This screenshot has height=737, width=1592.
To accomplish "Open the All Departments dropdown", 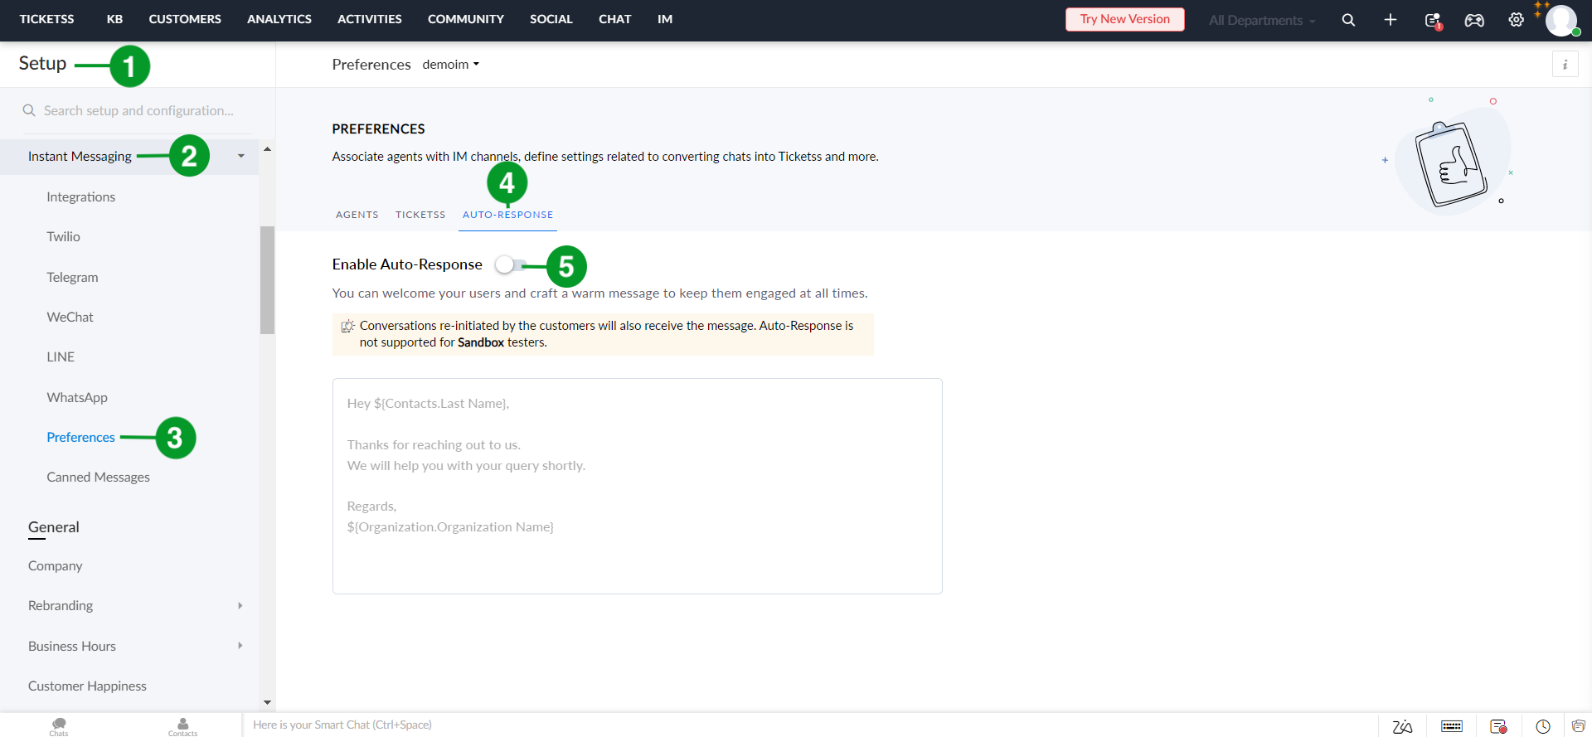I will click(x=1262, y=20).
